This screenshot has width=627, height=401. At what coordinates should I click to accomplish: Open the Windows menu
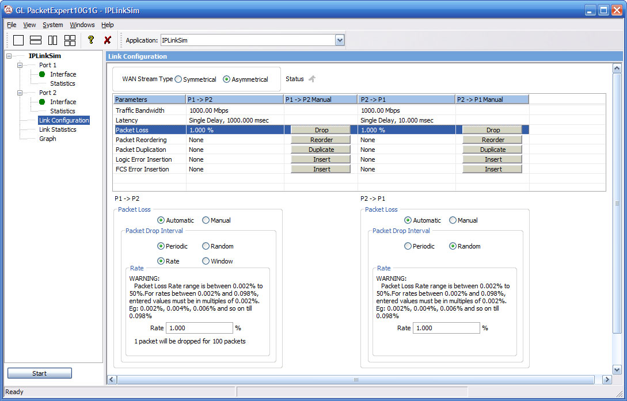[82, 25]
